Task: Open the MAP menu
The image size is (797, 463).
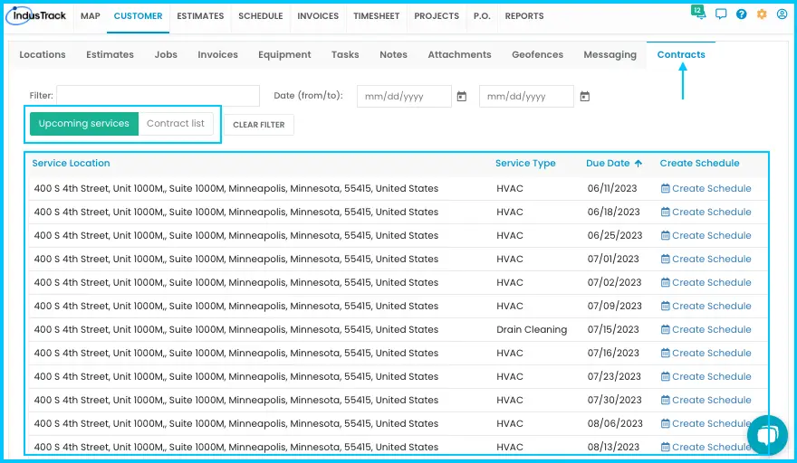Action: [x=90, y=16]
